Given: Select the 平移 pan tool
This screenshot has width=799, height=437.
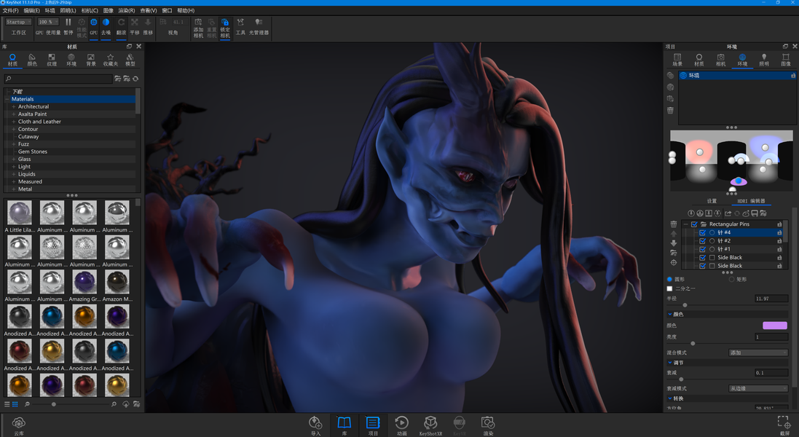Looking at the screenshot, I should pos(135,26).
